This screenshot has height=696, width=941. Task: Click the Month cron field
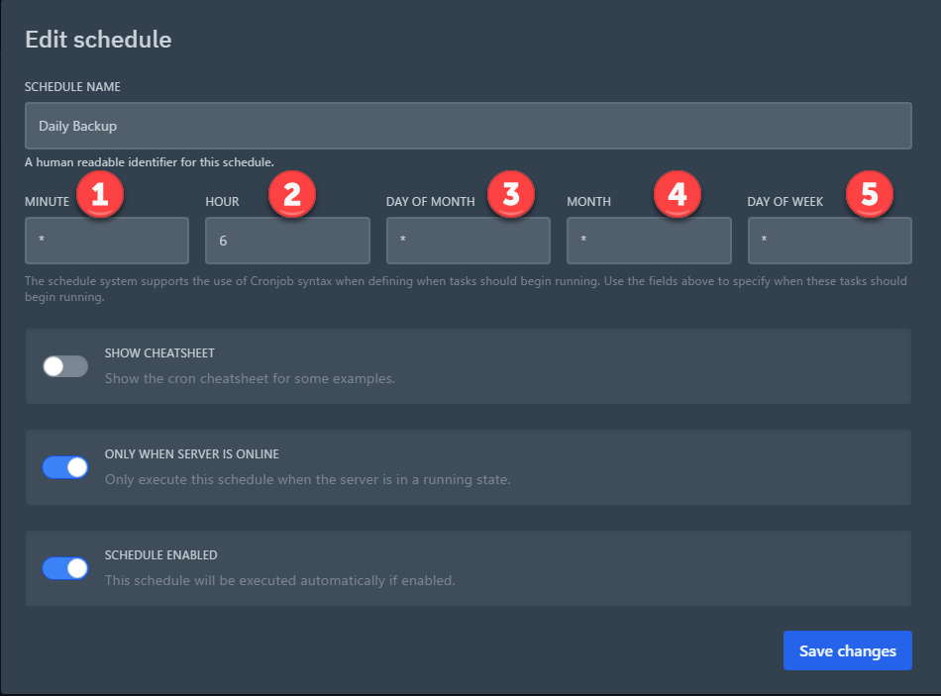click(x=649, y=241)
